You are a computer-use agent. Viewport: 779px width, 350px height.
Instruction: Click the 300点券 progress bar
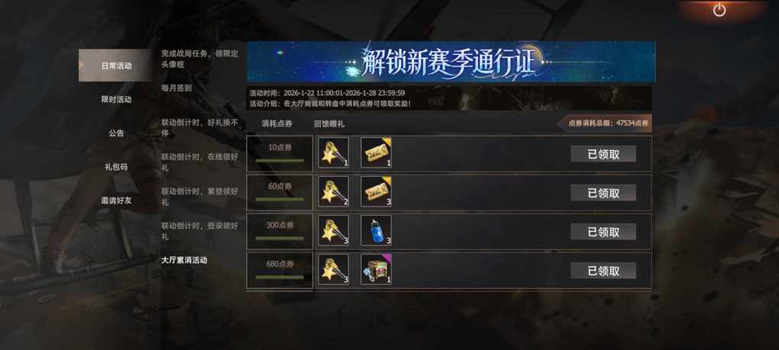[x=280, y=239]
